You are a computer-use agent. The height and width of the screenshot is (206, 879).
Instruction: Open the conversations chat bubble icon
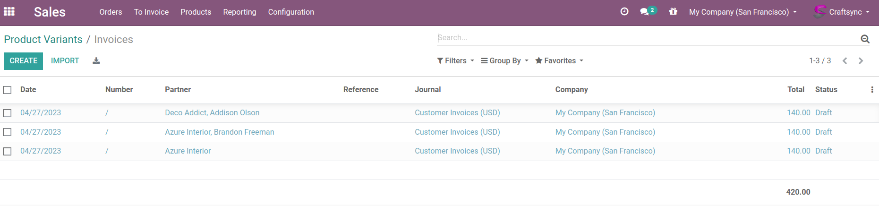tap(645, 12)
